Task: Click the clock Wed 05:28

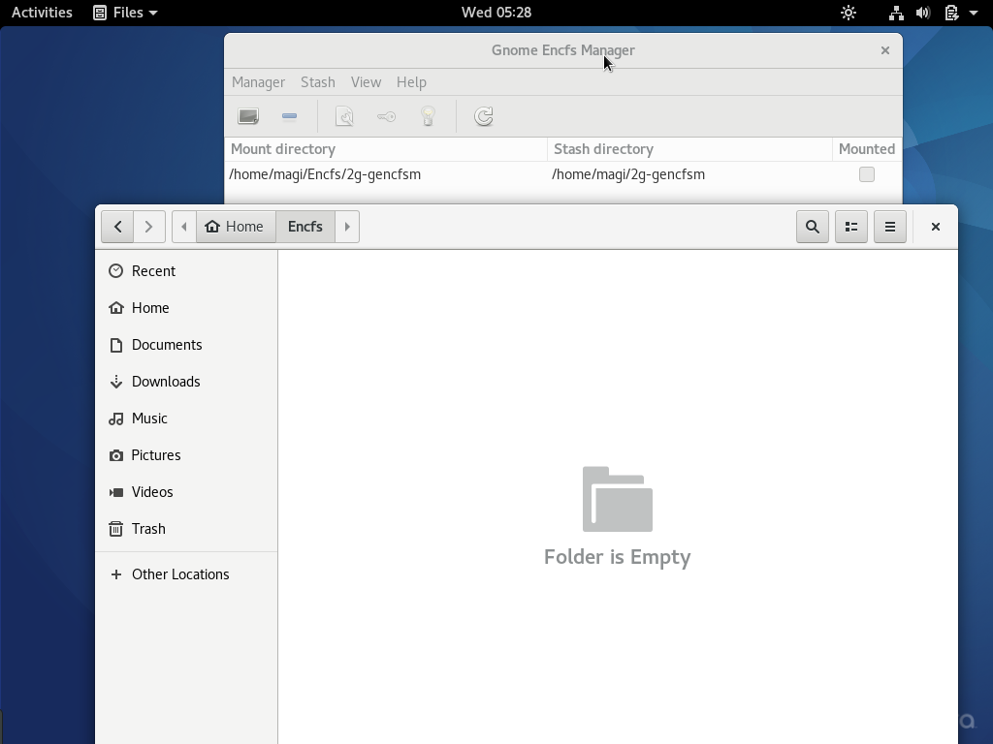Action: [496, 13]
